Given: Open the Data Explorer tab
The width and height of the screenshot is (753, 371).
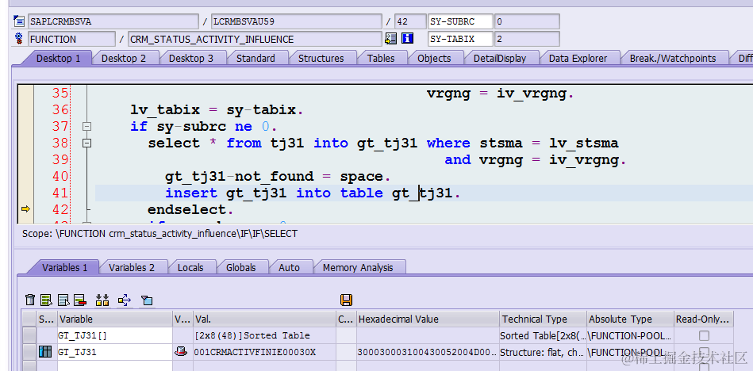Looking at the screenshot, I should tap(578, 58).
